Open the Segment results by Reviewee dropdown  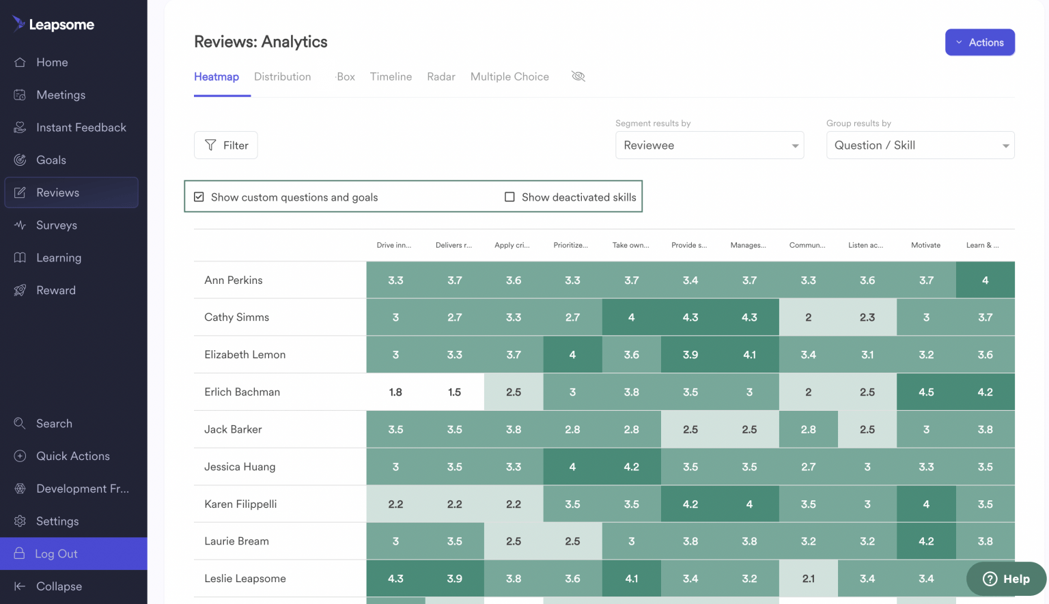coord(709,145)
